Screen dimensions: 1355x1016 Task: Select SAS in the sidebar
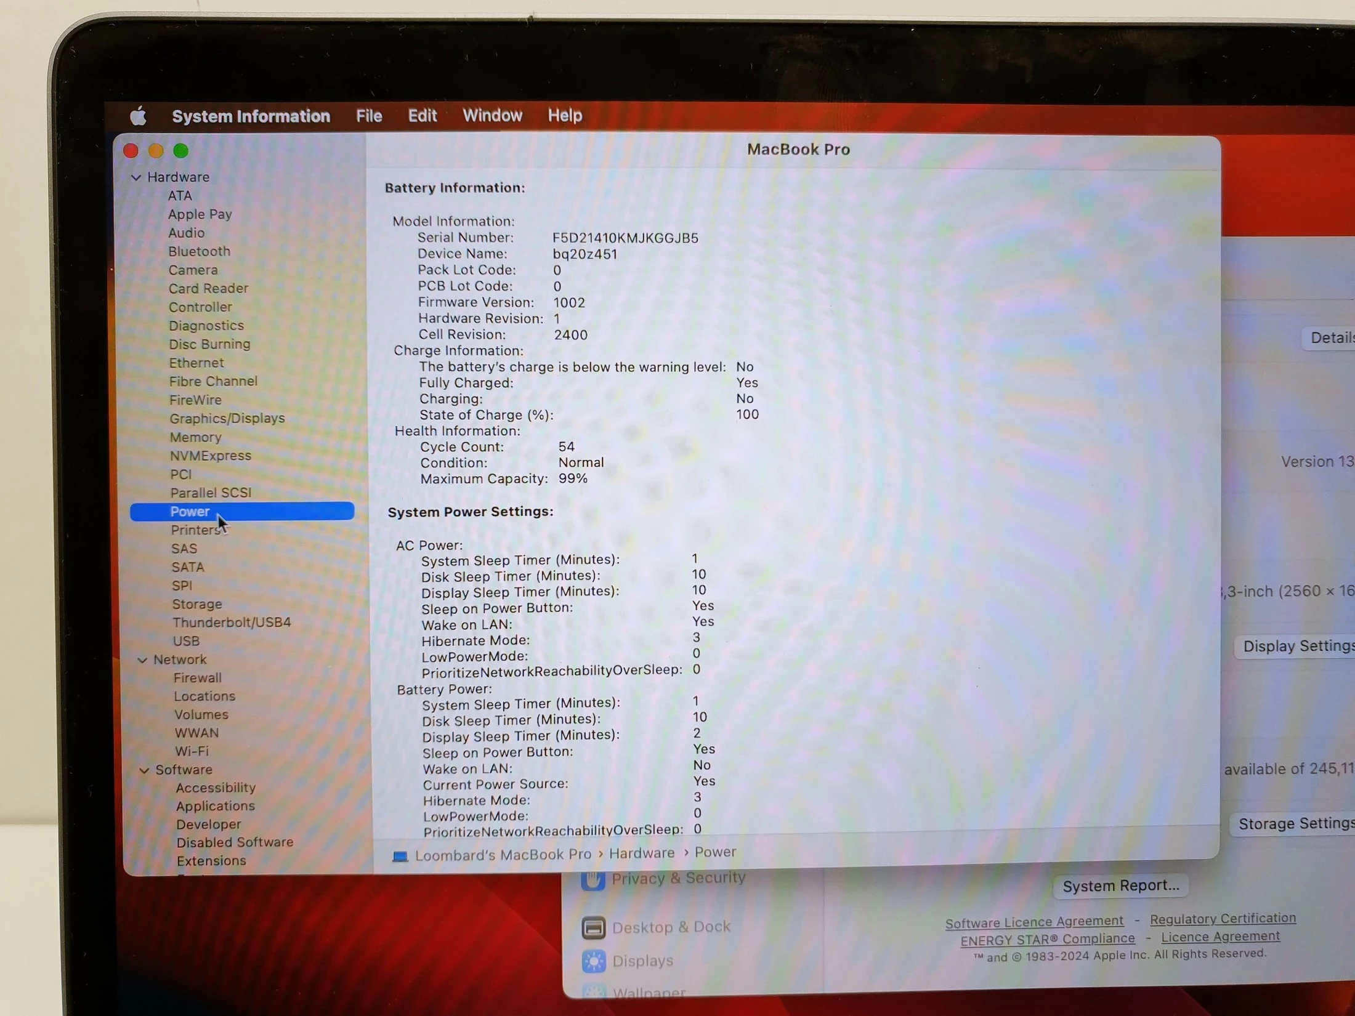click(184, 549)
